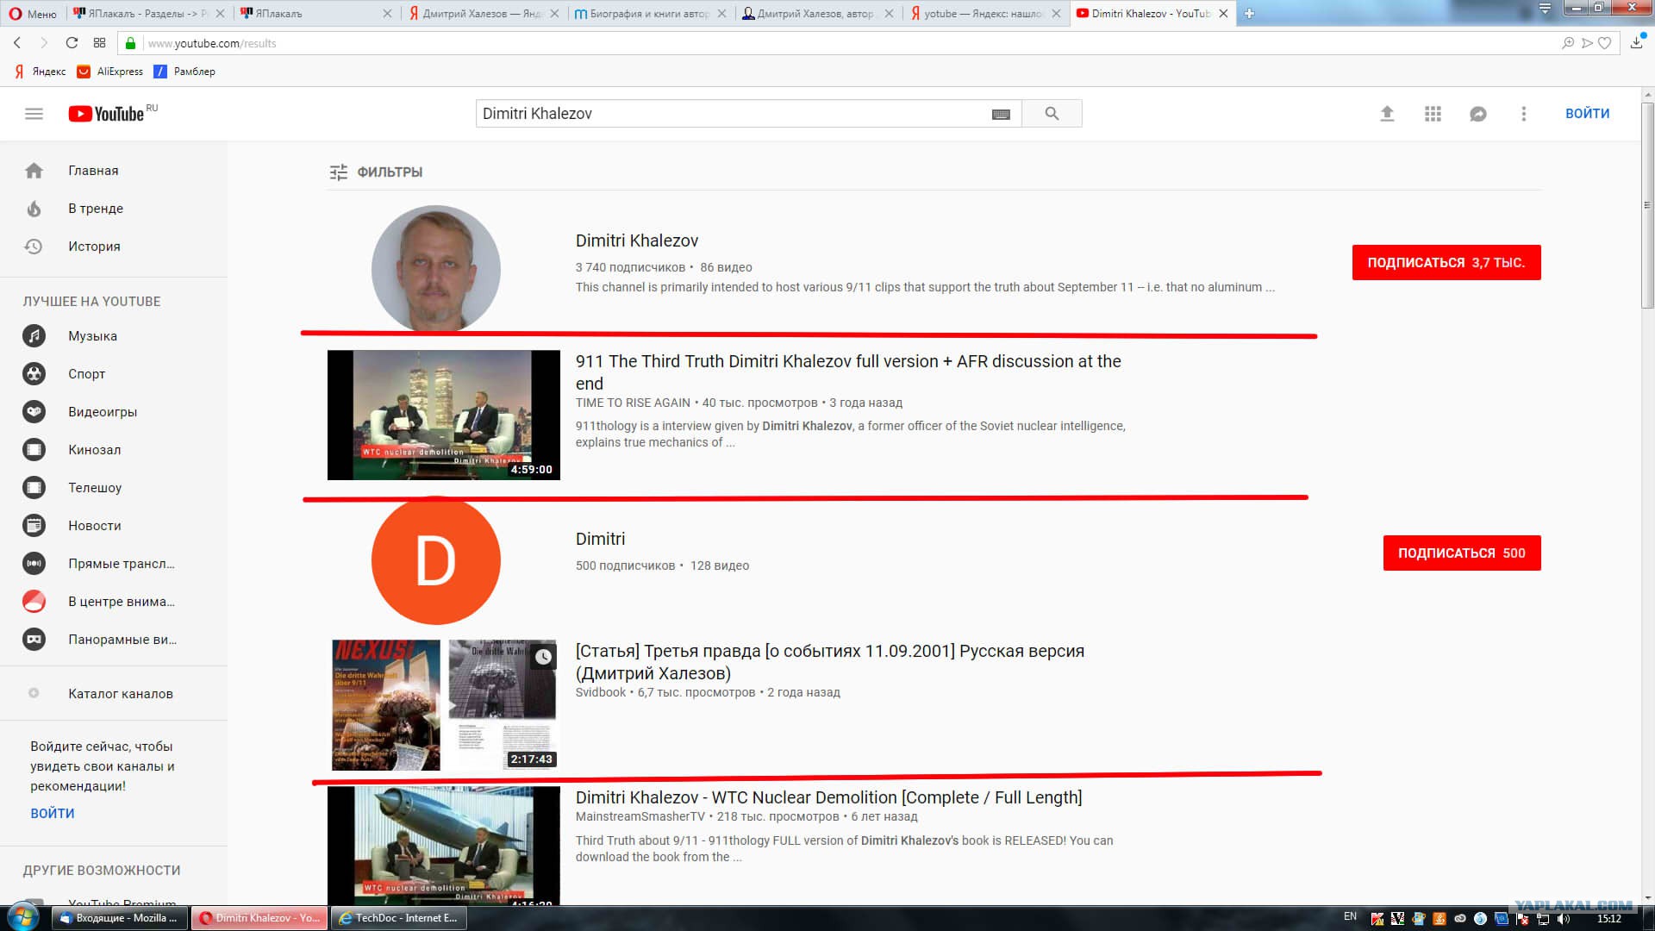Click the taskbar volume speaker icon

(1564, 919)
